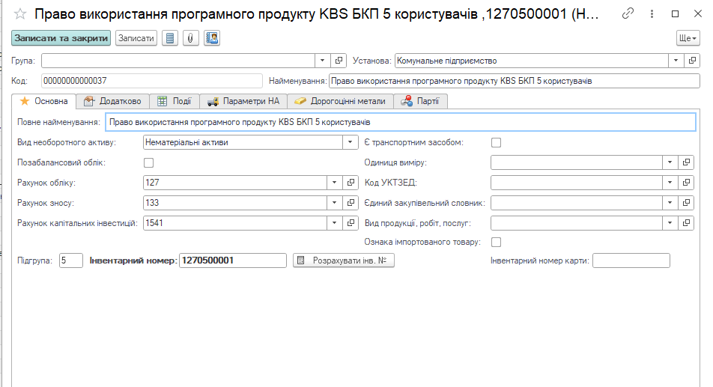
Task: Click the document list icon in toolbar
Action: tap(170, 38)
